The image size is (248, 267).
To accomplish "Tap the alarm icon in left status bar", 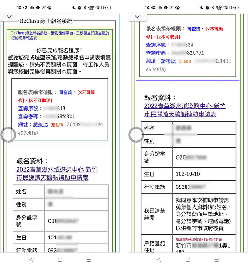I will pos(80,8).
